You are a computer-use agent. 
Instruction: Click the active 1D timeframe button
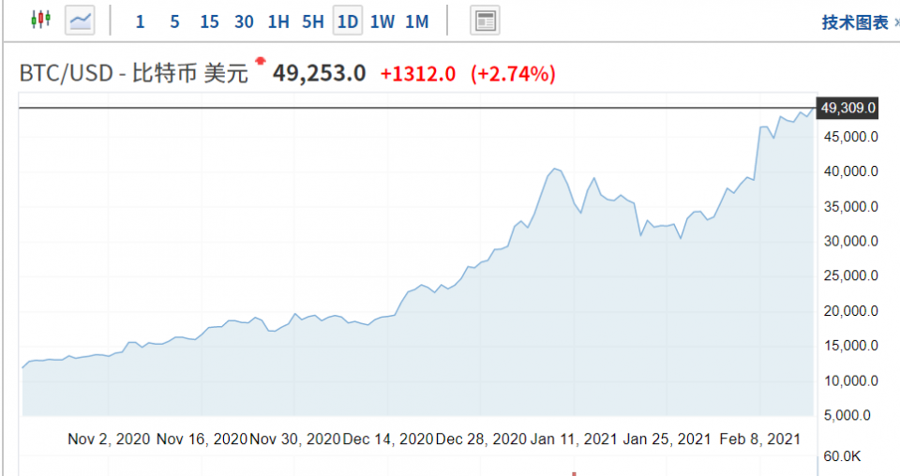tap(348, 22)
